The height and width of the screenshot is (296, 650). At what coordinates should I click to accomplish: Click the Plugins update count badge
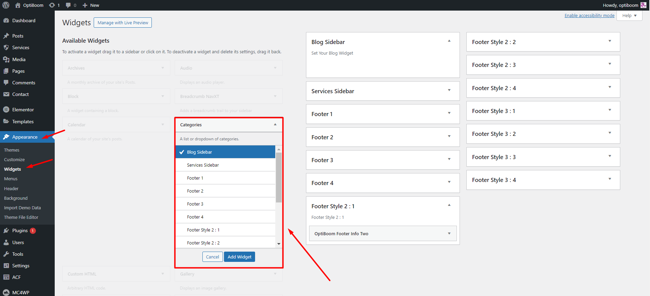click(32, 231)
